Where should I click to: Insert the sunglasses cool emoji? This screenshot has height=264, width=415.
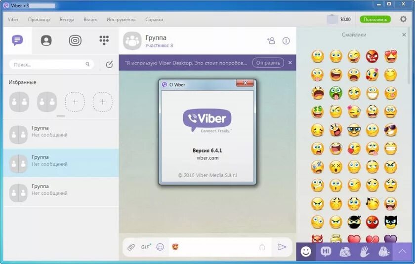[391, 130]
